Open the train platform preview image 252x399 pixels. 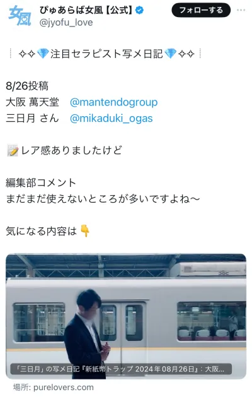point(126,316)
